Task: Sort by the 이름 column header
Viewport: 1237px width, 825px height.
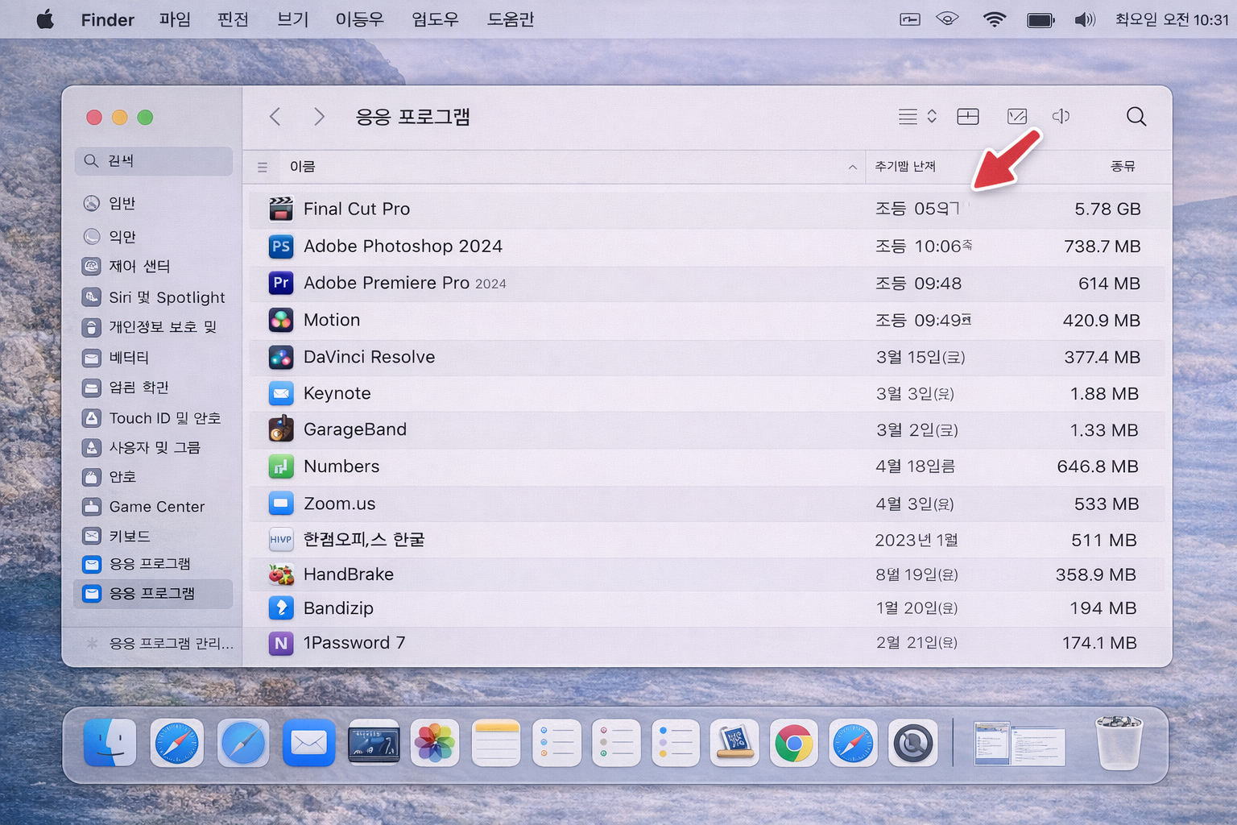Action: [302, 167]
